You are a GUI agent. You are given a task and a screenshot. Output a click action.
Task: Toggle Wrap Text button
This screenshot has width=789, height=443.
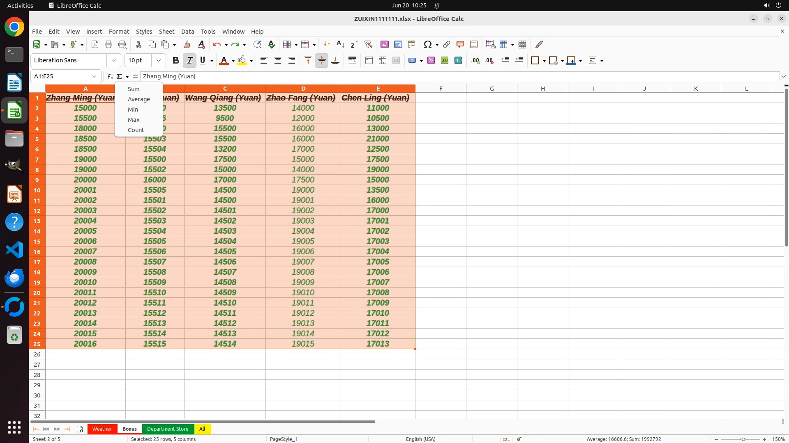coord(352,60)
